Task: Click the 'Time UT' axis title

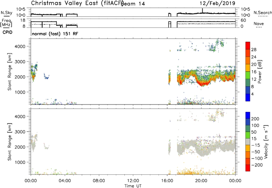Action: click(133, 186)
